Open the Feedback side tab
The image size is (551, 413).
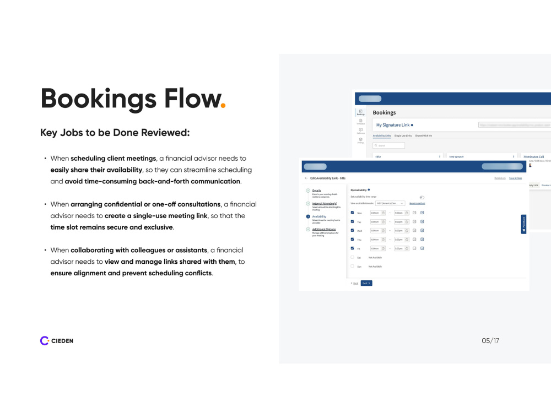point(523,224)
